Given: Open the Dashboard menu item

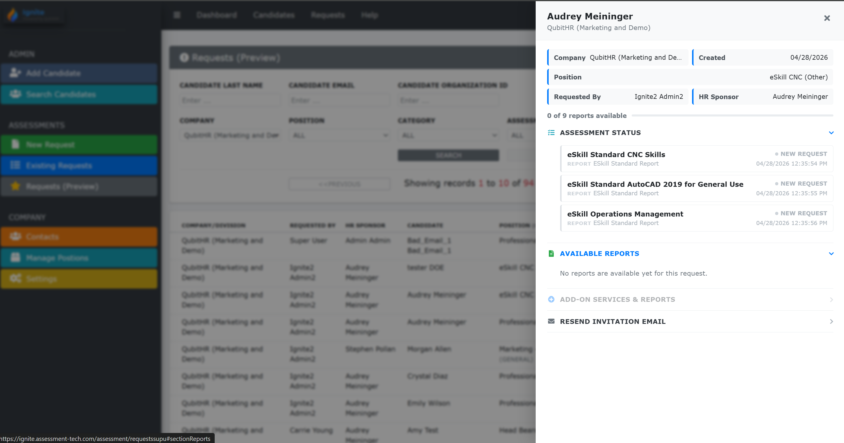Looking at the screenshot, I should pos(216,15).
